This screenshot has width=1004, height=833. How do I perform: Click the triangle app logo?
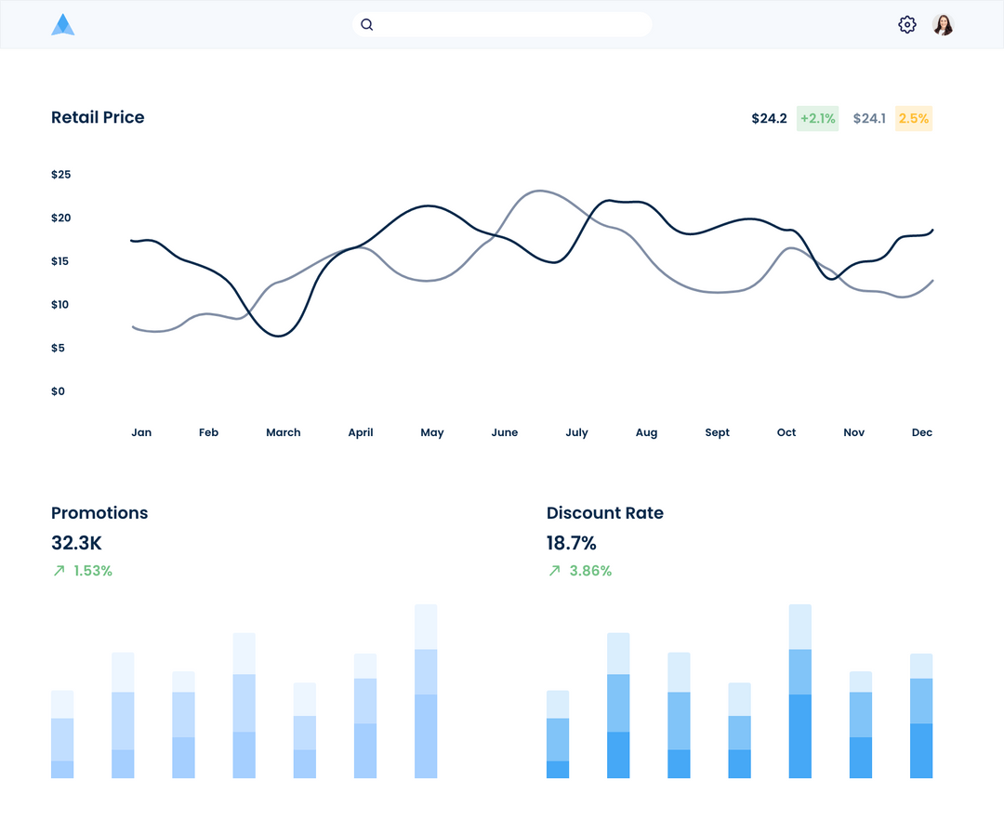(63, 23)
